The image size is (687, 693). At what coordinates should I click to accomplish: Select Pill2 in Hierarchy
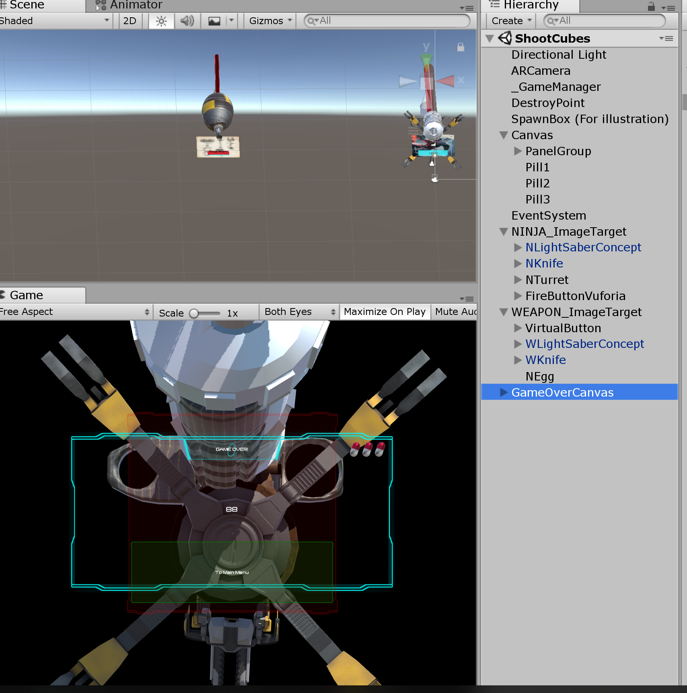[x=579, y=183]
